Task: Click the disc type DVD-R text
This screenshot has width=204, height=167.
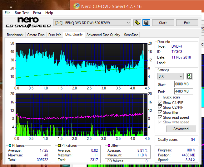Action: 177,46
